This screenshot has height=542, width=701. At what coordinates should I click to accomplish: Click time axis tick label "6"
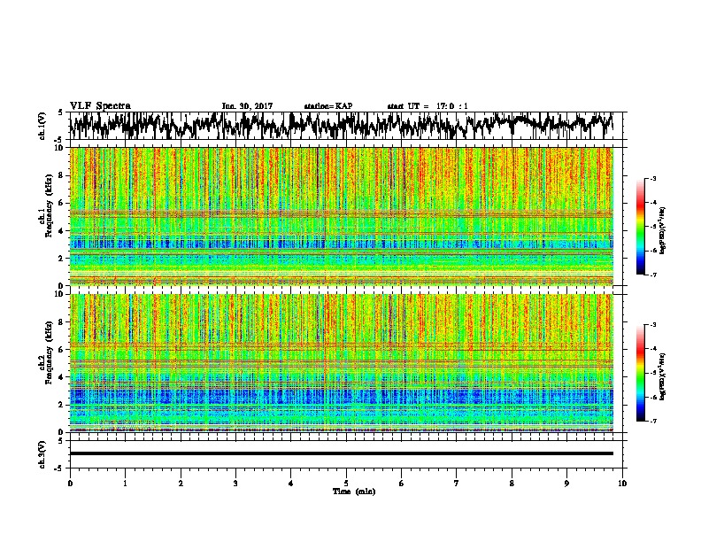point(402,484)
